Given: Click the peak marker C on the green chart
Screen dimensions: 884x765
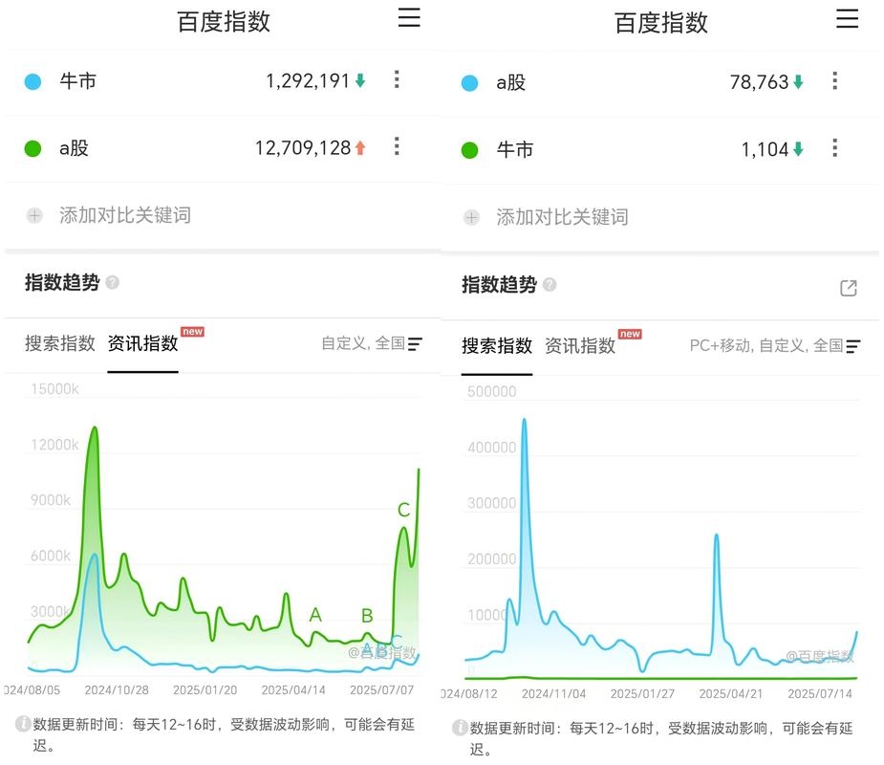Looking at the screenshot, I should pyautogui.click(x=403, y=511).
